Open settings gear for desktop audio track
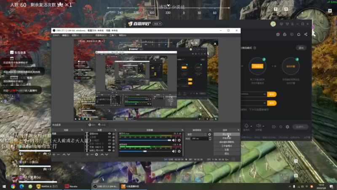This screenshot has height=190, width=337. click(179, 152)
